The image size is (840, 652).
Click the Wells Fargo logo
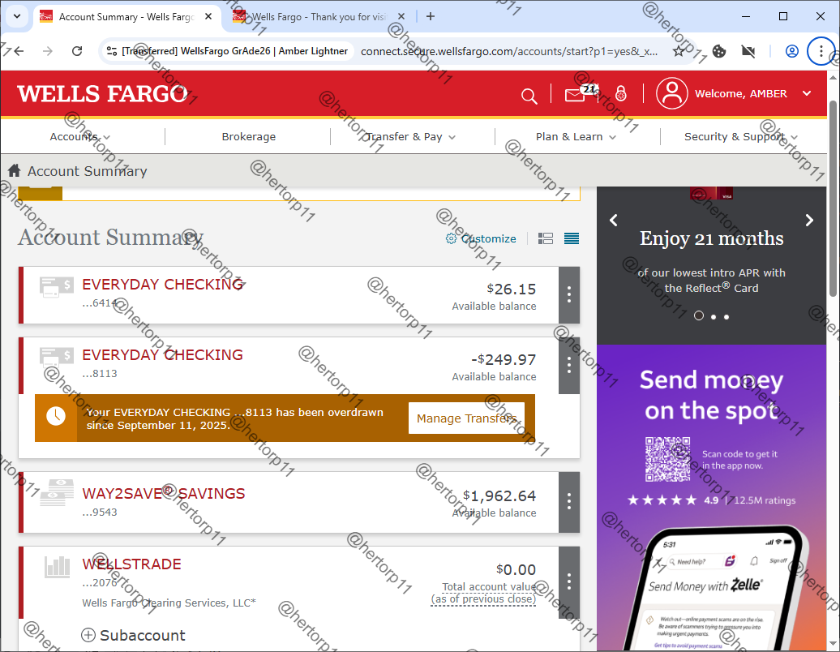(102, 94)
